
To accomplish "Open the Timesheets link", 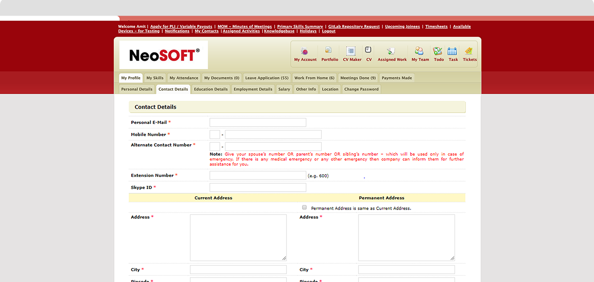I will click(437, 27).
